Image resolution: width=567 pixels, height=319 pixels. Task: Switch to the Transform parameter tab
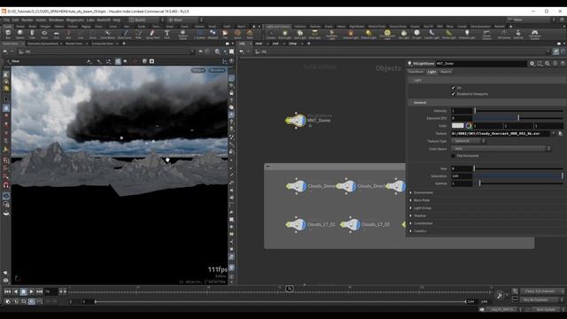pyautogui.click(x=416, y=72)
